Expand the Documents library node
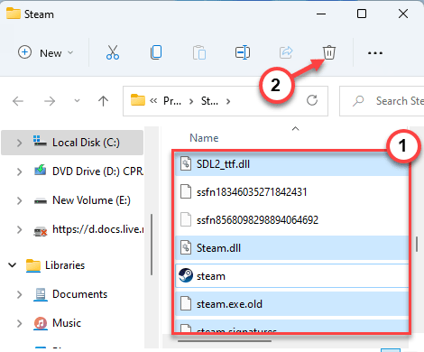The image size is (424, 352). pyautogui.click(x=19, y=294)
